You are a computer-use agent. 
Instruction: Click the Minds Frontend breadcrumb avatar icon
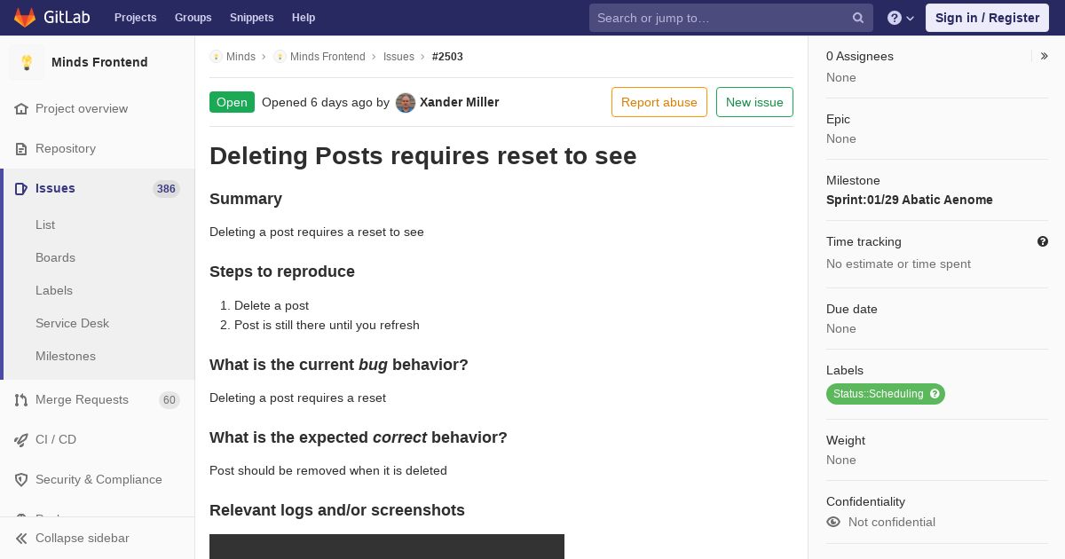[280, 57]
